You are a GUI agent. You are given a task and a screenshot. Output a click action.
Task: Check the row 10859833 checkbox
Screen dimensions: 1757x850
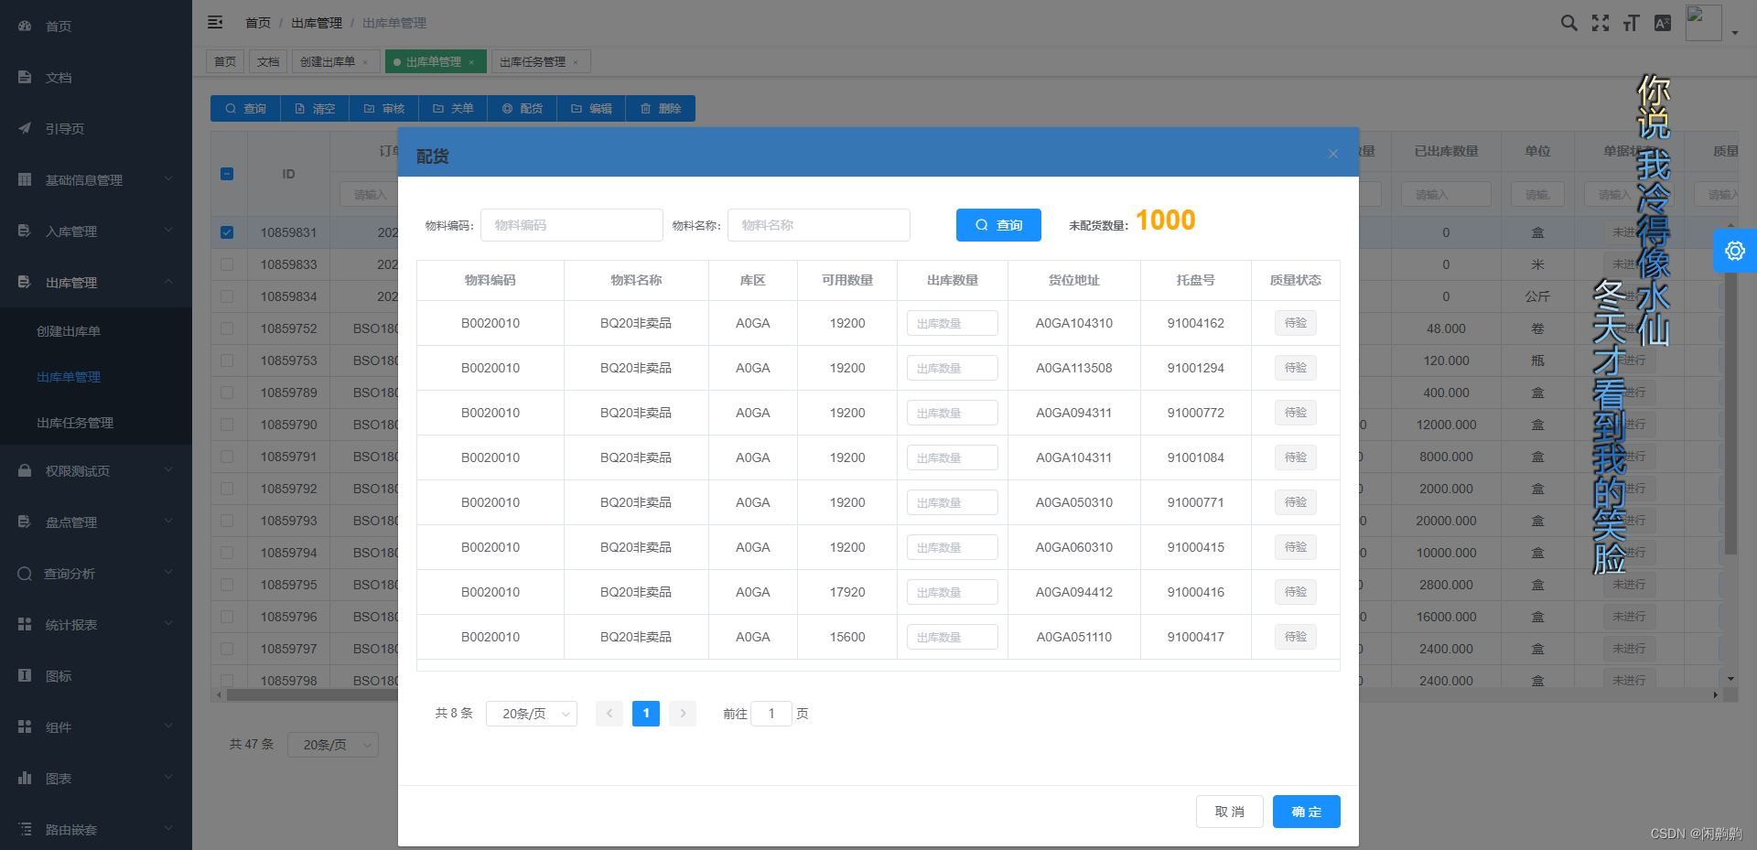pos(227,264)
